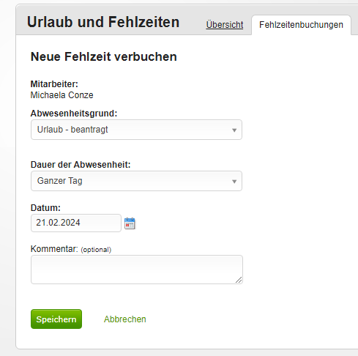Click the Mitarbeiter label
Image resolution: width=358 pixels, height=356 pixels.
54,84
